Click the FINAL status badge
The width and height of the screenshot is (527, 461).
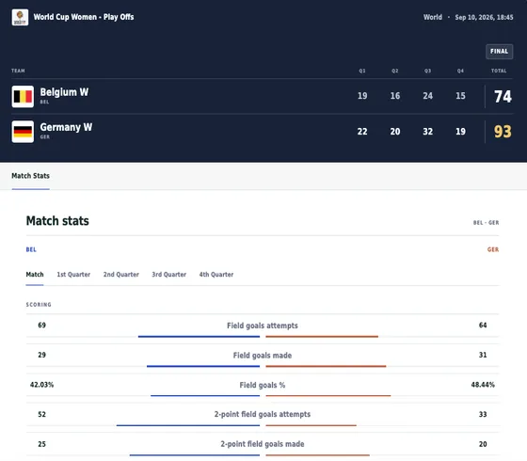(499, 52)
